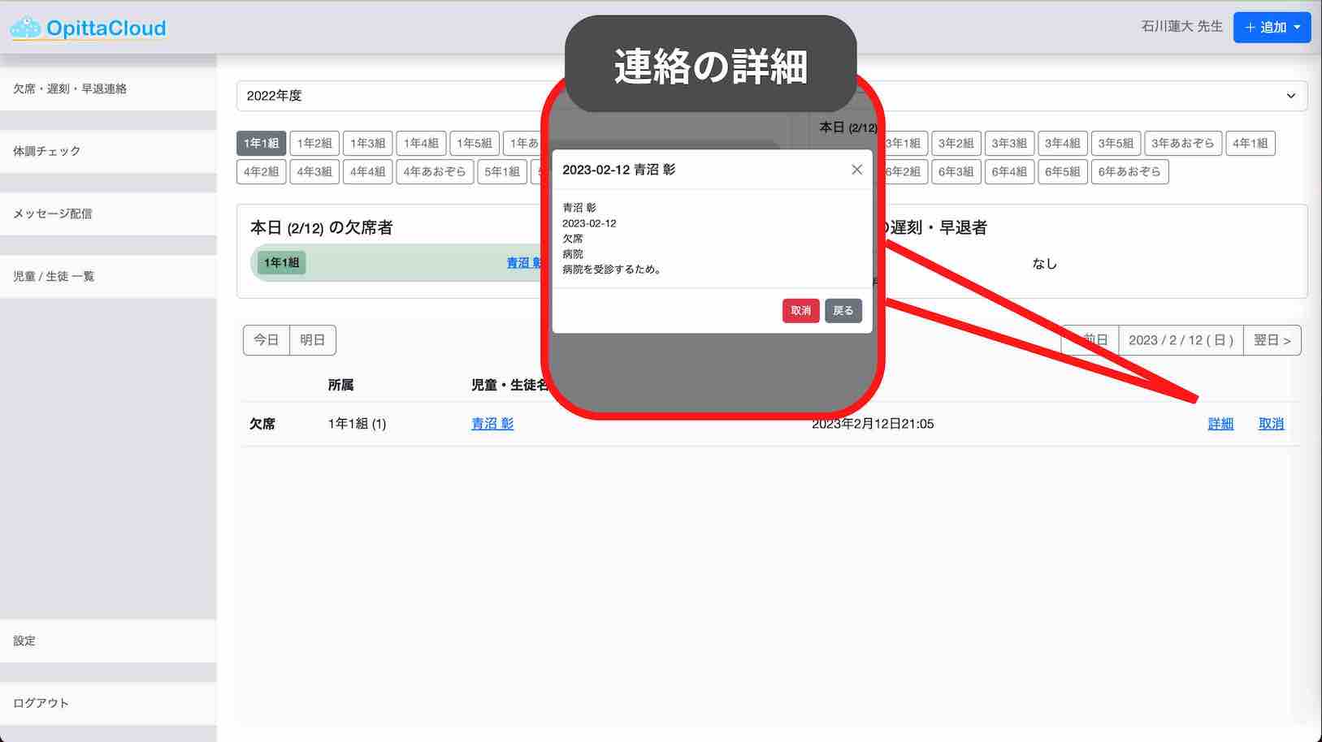Click the green 1年1組 badge in the absentee list
1322x742 pixels.
[281, 262]
